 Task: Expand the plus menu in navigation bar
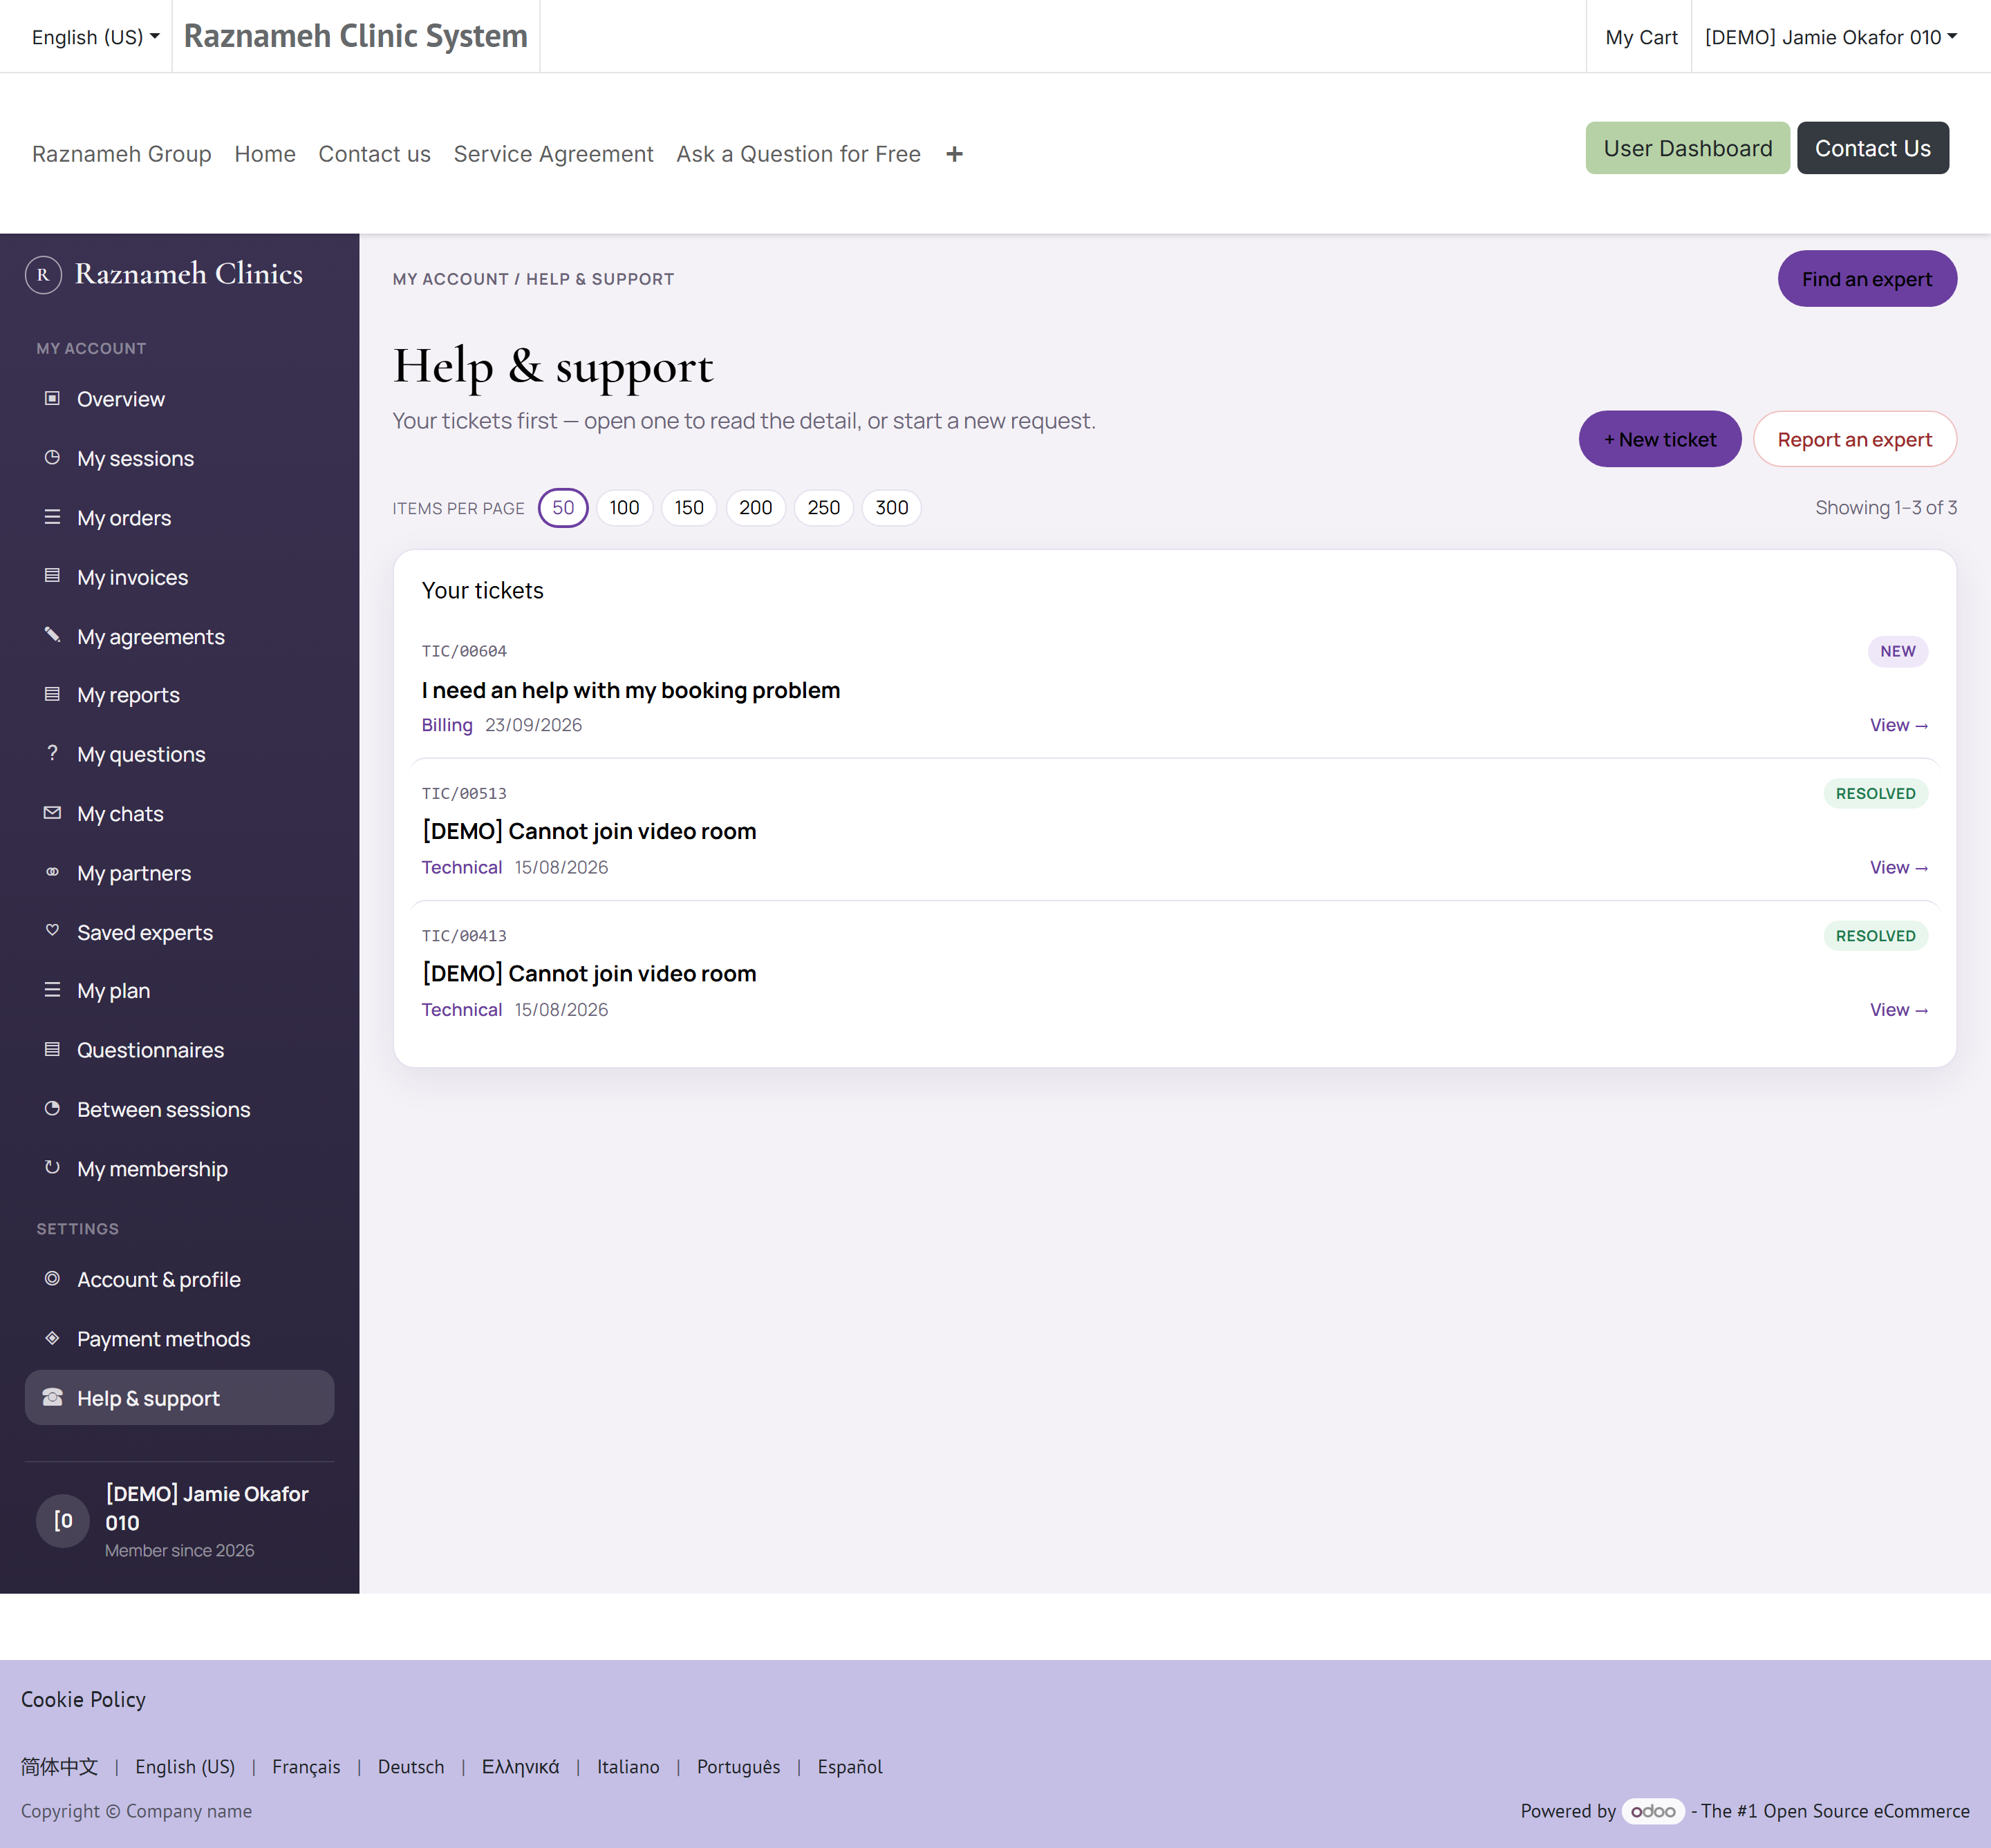tap(955, 154)
